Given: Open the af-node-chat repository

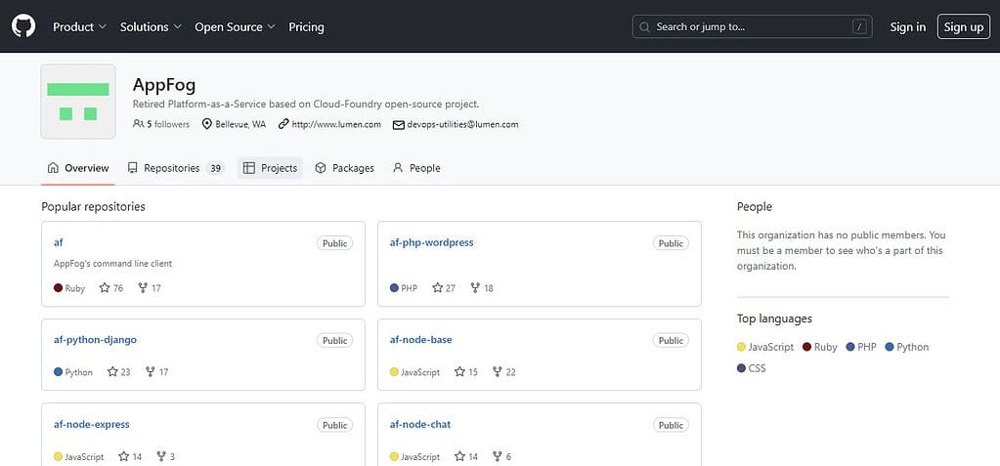Looking at the screenshot, I should (419, 425).
